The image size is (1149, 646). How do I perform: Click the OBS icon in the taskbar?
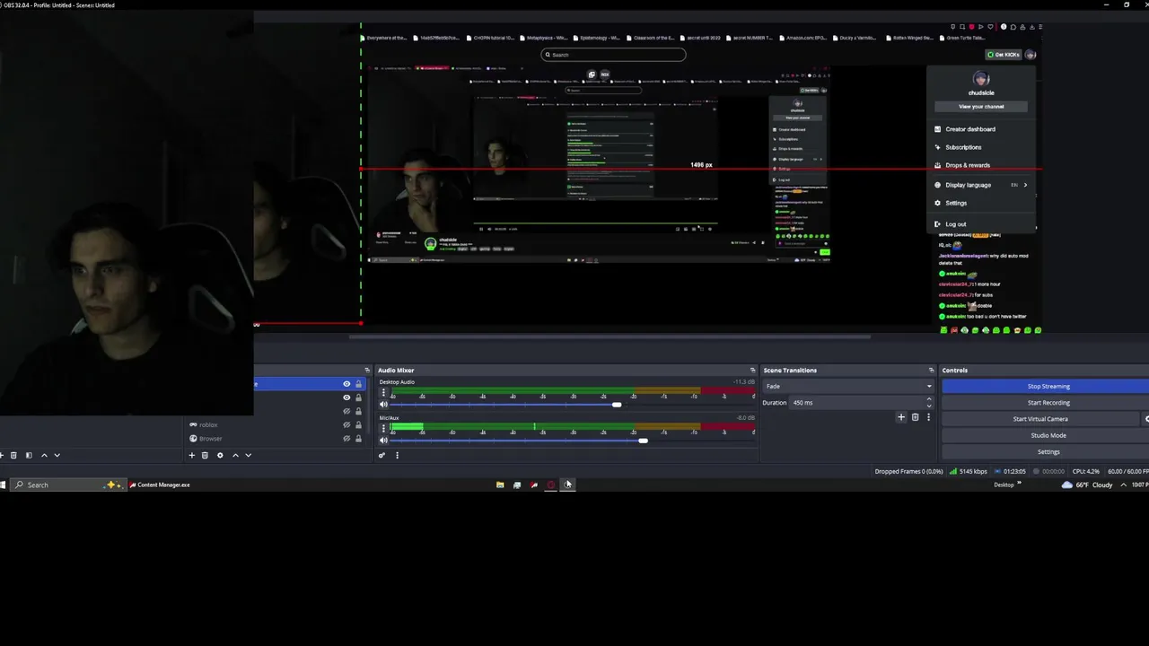click(567, 484)
